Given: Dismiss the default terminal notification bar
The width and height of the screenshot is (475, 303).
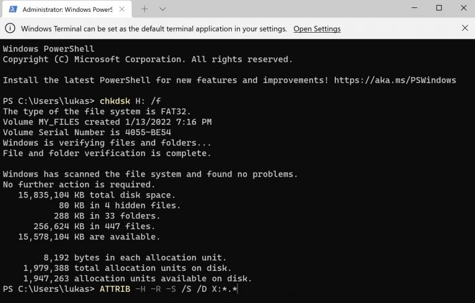Looking at the screenshot, I should click(465, 28).
